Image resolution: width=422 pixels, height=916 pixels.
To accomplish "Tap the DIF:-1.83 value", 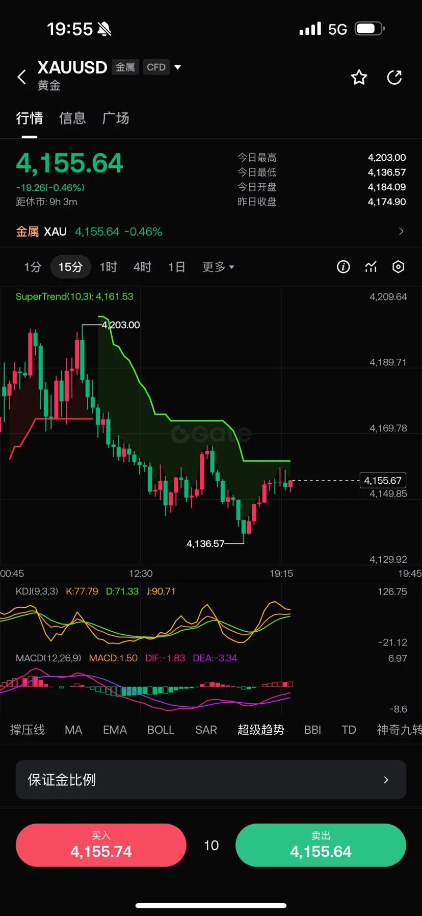I will 165,658.
